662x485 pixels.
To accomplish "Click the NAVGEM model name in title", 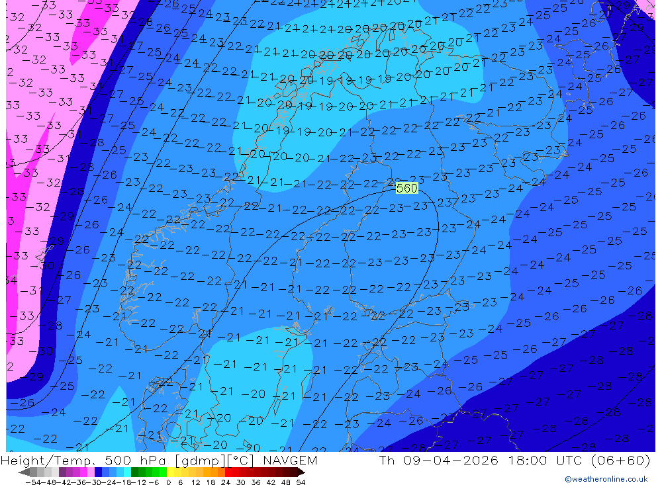I will [290, 460].
